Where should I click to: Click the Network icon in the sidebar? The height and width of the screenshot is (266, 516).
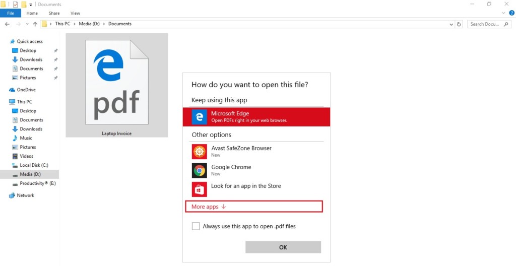pyautogui.click(x=12, y=195)
